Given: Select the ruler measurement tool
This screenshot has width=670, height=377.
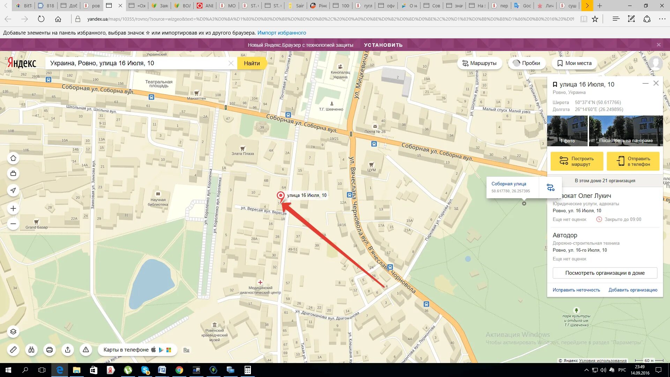Looking at the screenshot, I should pyautogui.click(x=13, y=349).
